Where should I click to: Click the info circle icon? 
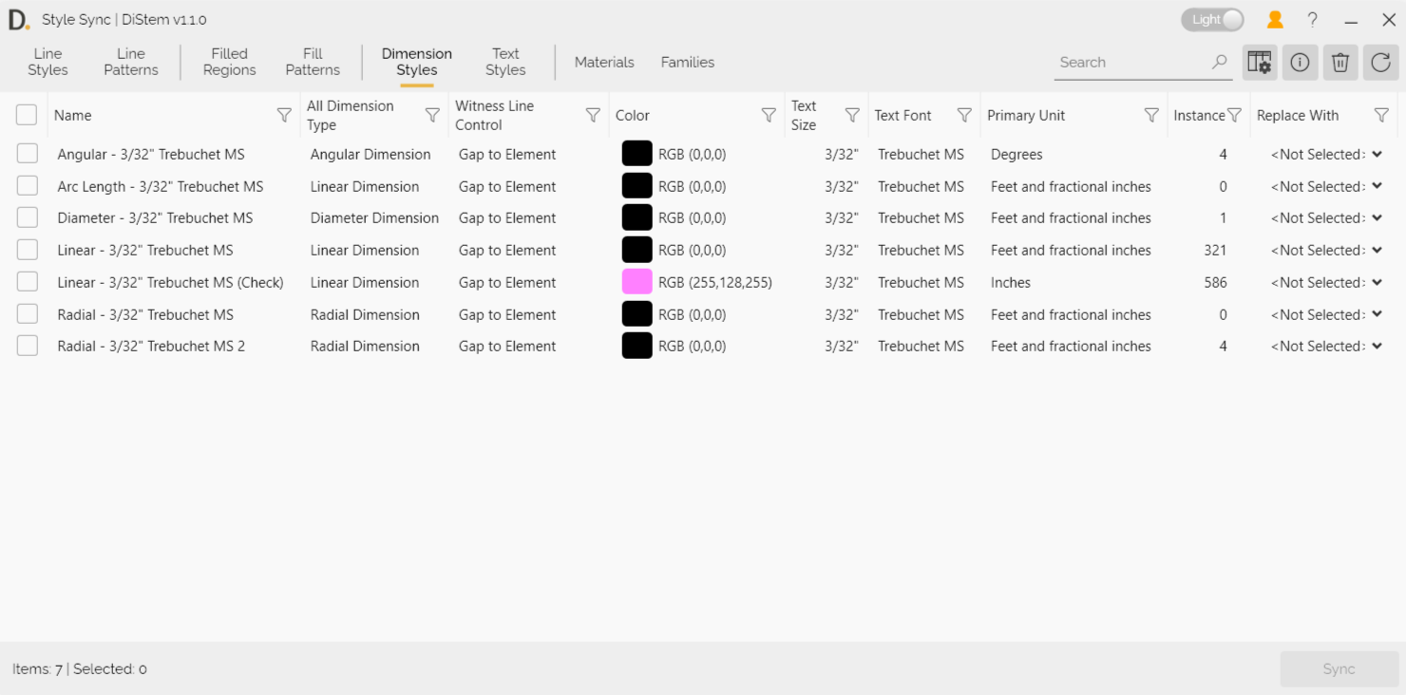coord(1300,63)
